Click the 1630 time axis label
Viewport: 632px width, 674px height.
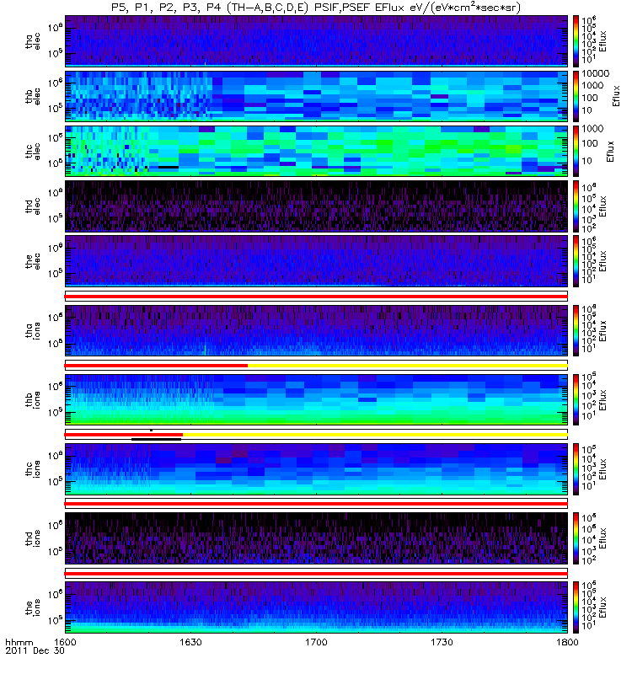[x=190, y=642]
